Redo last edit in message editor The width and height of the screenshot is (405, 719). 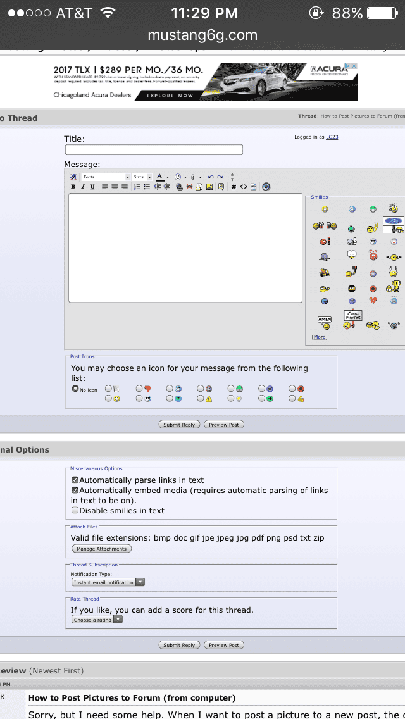pos(220,177)
